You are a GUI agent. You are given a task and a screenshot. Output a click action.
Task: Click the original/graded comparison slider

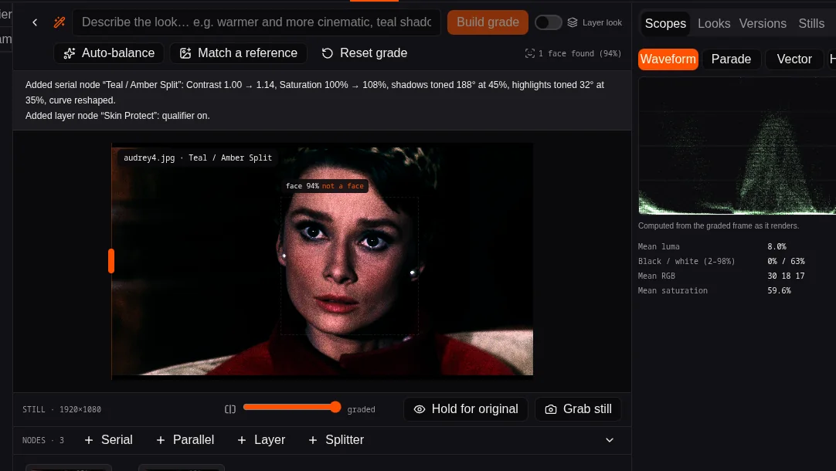point(291,407)
